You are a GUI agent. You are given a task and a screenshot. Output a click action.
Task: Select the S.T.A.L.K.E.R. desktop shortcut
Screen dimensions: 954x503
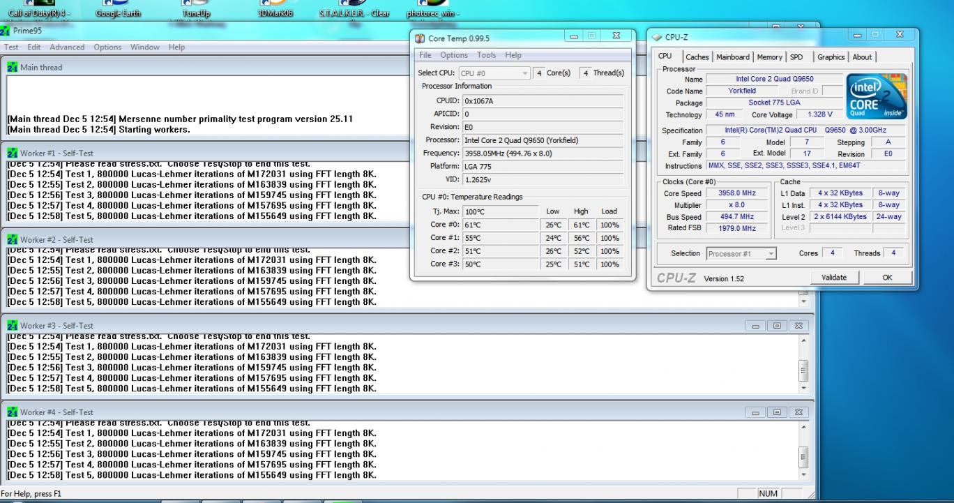click(353, 10)
